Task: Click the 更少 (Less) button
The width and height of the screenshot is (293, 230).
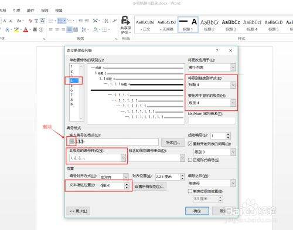Action: click(x=79, y=211)
